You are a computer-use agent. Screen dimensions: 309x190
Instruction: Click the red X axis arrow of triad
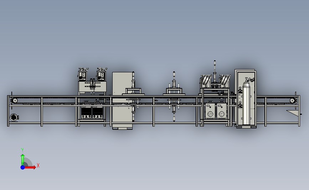pos(30,167)
